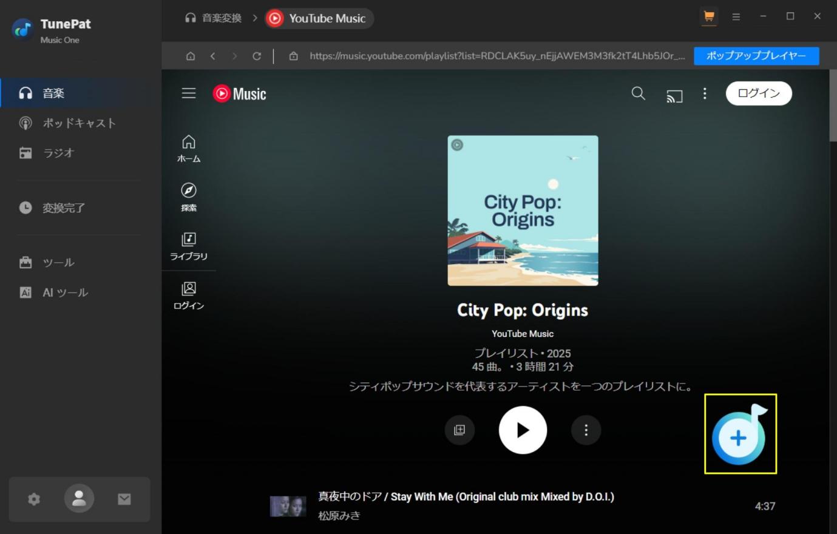837x534 pixels.
Task: Click the 音楽変換 breadcrumb
Action: [214, 18]
